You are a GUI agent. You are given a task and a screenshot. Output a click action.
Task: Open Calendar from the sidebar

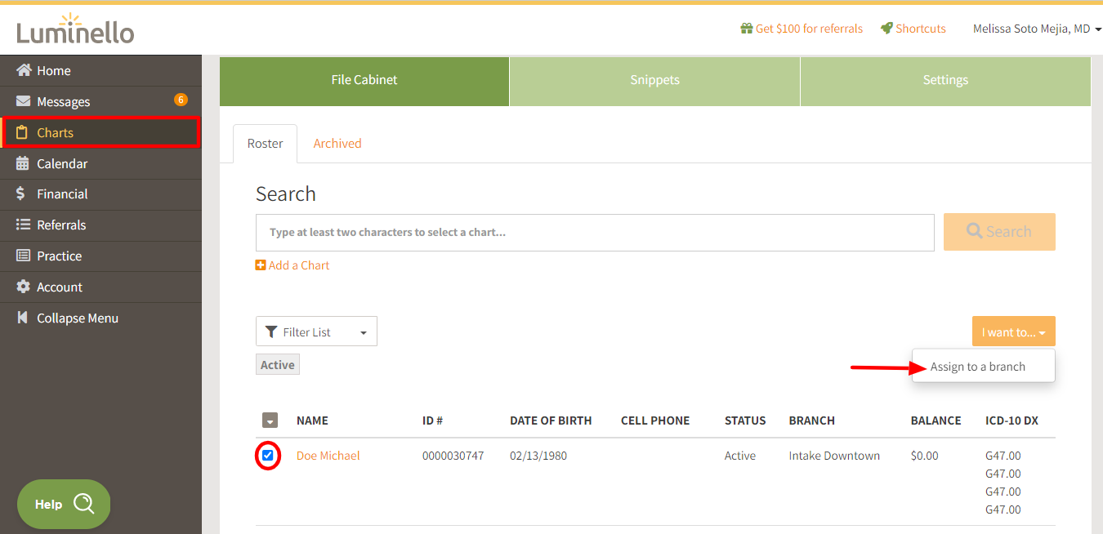coord(100,163)
